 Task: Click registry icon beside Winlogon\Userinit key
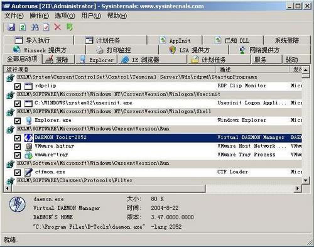10,95
